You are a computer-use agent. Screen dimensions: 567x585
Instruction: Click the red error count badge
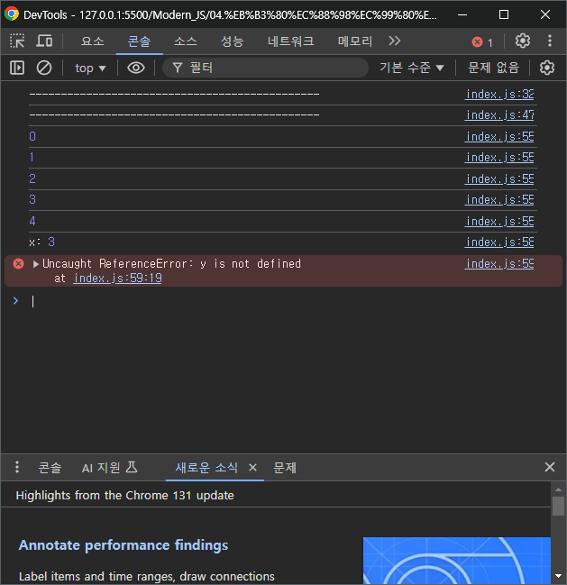click(x=482, y=42)
